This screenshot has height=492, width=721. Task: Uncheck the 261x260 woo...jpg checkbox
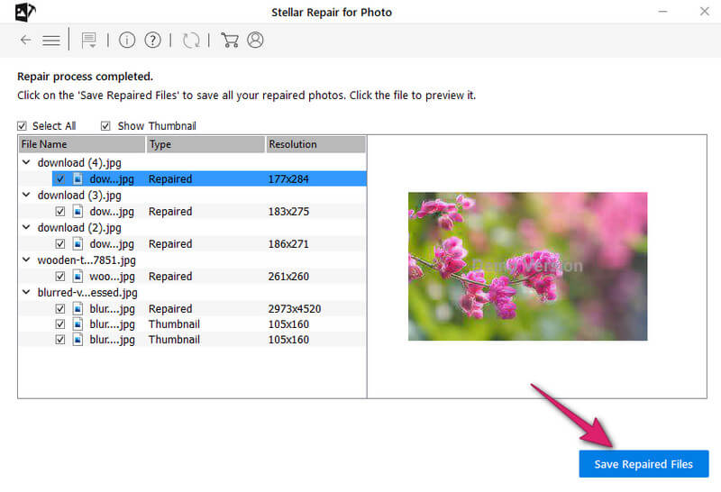click(x=60, y=277)
